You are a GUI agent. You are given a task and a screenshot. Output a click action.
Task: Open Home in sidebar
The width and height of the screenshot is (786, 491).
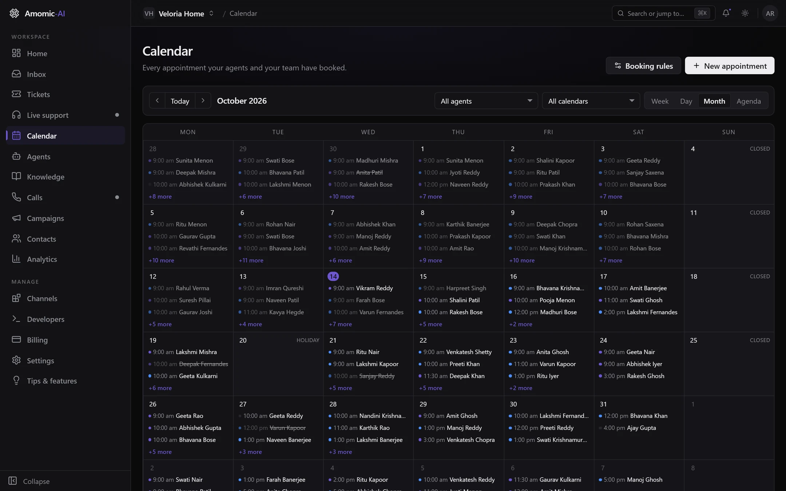pos(65,53)
